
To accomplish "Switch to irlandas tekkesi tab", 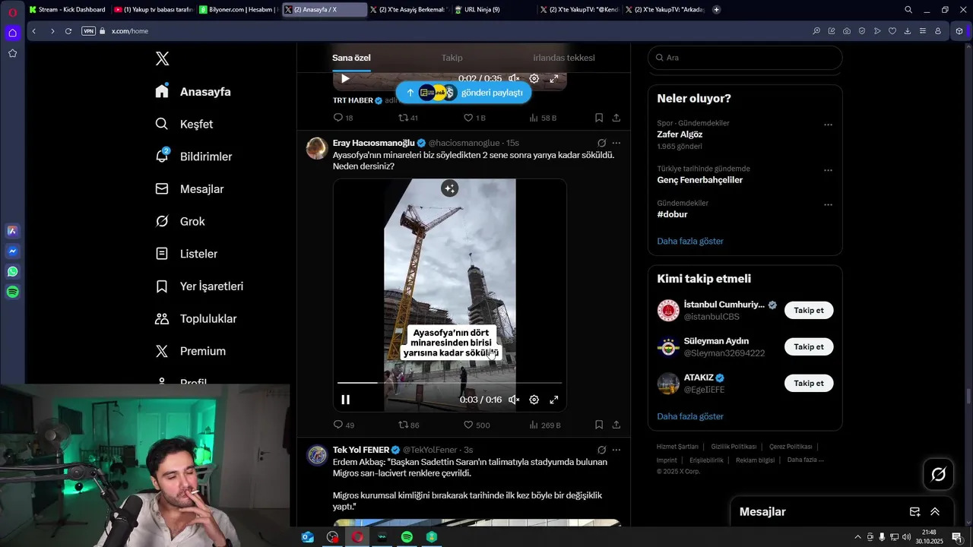I will click(x=563, y=58).
